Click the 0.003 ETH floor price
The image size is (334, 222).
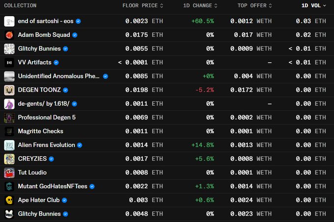[x=146, y=200]
